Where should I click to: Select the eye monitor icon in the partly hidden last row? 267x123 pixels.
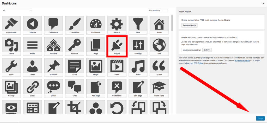click(x=11, y=107)
